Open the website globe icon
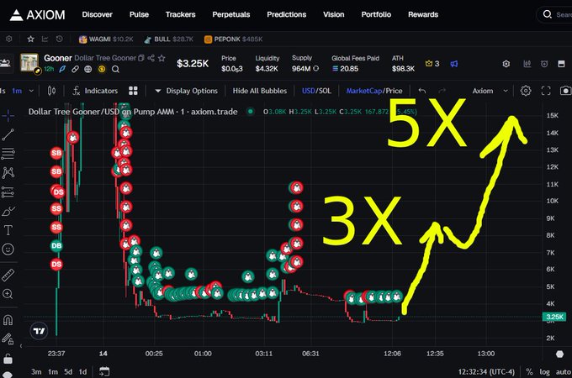Viewport: 572px width, 378px height. (x=88, y=69)
